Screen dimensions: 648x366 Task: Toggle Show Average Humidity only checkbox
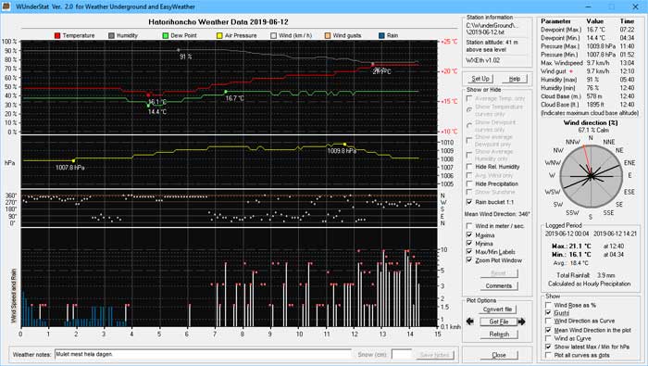coord(469,155)
